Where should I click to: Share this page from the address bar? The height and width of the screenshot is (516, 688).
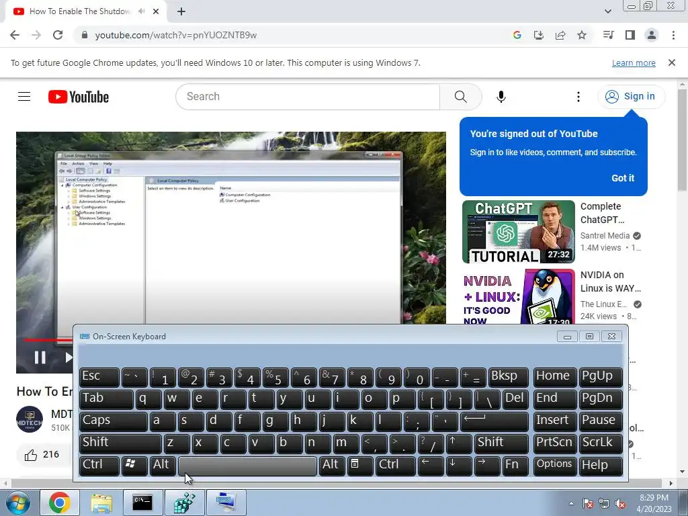point(560,35)
